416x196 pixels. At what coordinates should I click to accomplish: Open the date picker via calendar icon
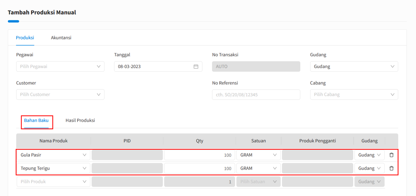point(196,66)
